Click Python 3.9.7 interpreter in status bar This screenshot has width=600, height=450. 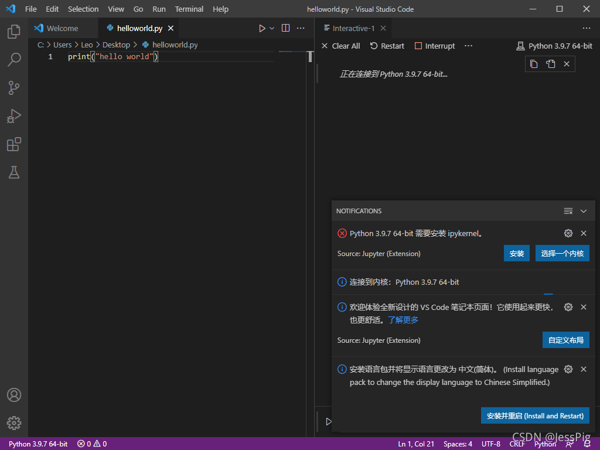(38, 444)
